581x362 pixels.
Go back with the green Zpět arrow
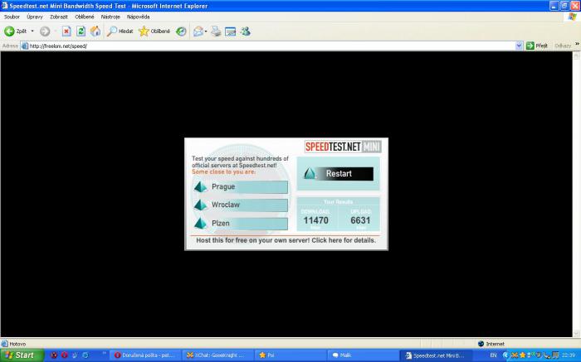pos(15,31)
